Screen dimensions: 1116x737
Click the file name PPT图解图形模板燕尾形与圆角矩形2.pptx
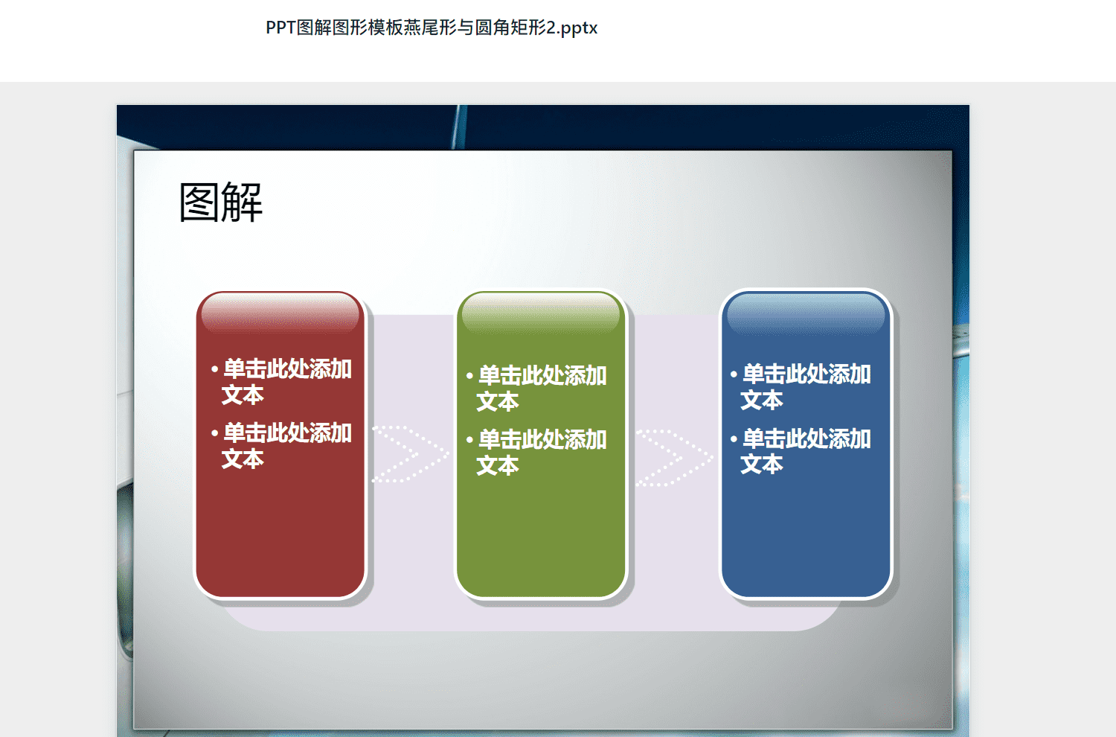(x=432, y=28)
